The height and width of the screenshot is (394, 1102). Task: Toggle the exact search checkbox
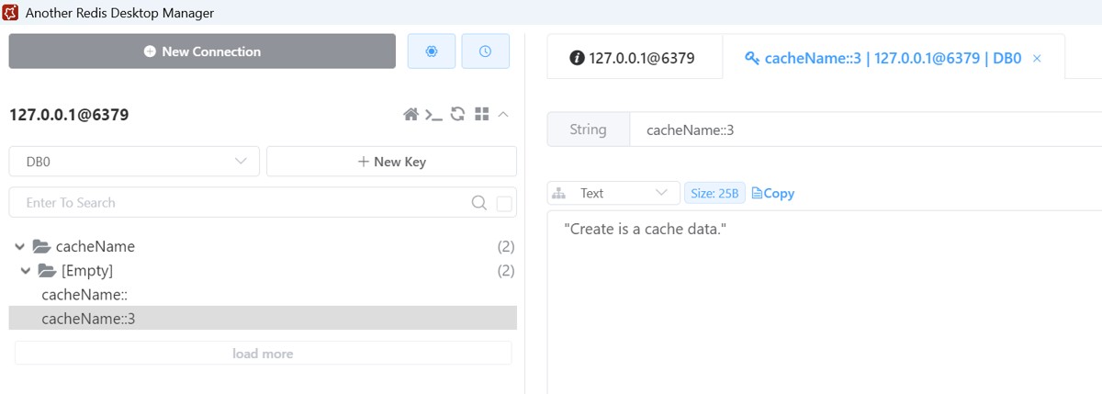click(504, 204)
